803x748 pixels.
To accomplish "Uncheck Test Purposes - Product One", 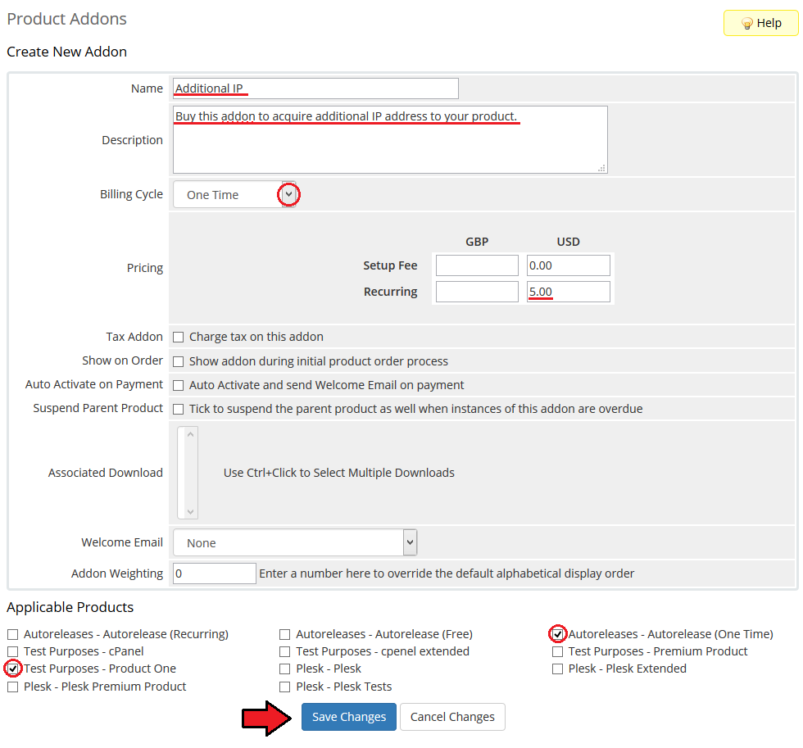I will [13, 669].
